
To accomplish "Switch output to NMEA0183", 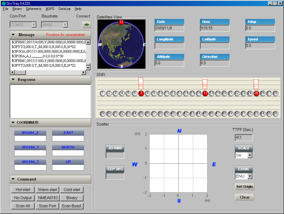I will (x=47, y=198).
